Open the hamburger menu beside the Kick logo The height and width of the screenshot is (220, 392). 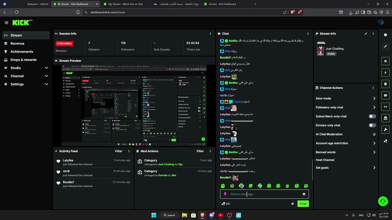(x=6, y=23)
